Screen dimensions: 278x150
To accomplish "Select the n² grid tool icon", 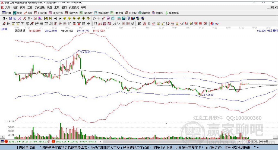I will click(x=46, y=24).
